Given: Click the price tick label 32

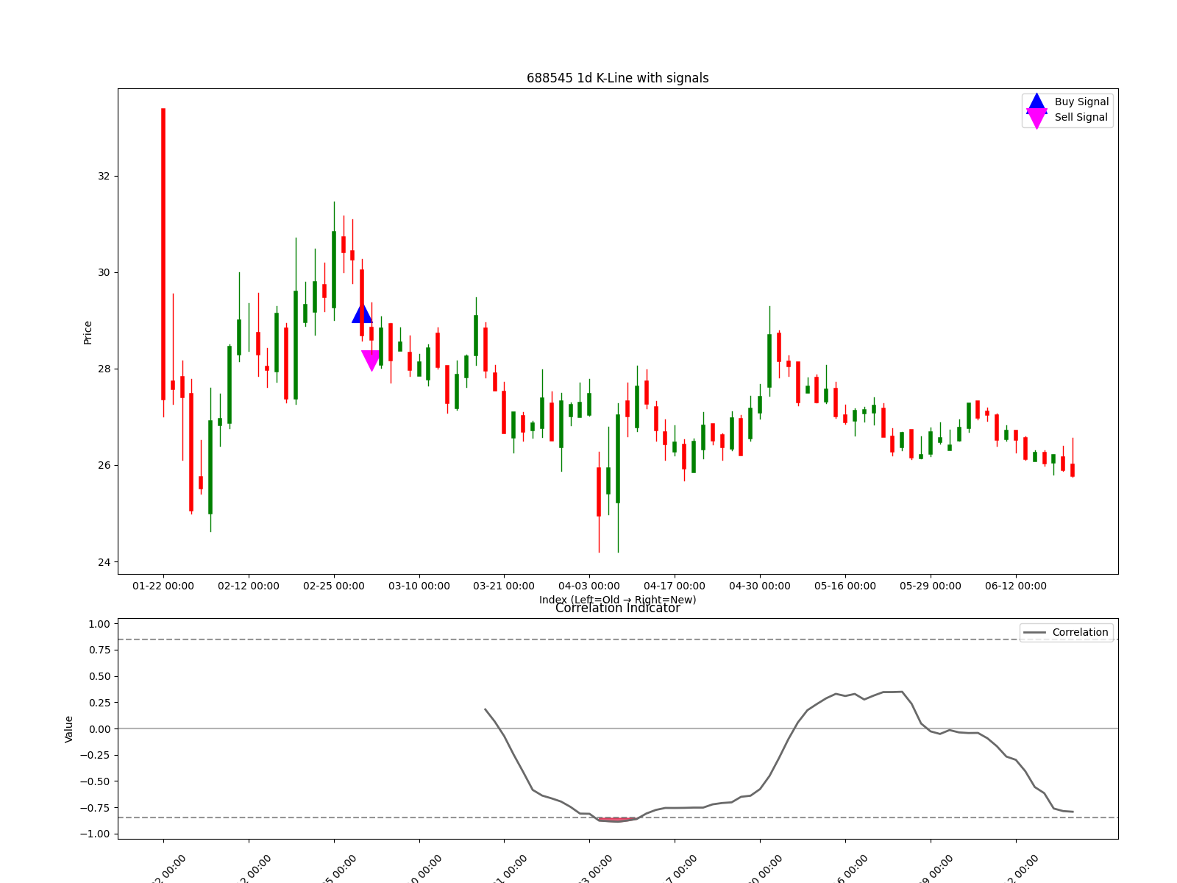Looking at the screenshot, I should [103, 176].
